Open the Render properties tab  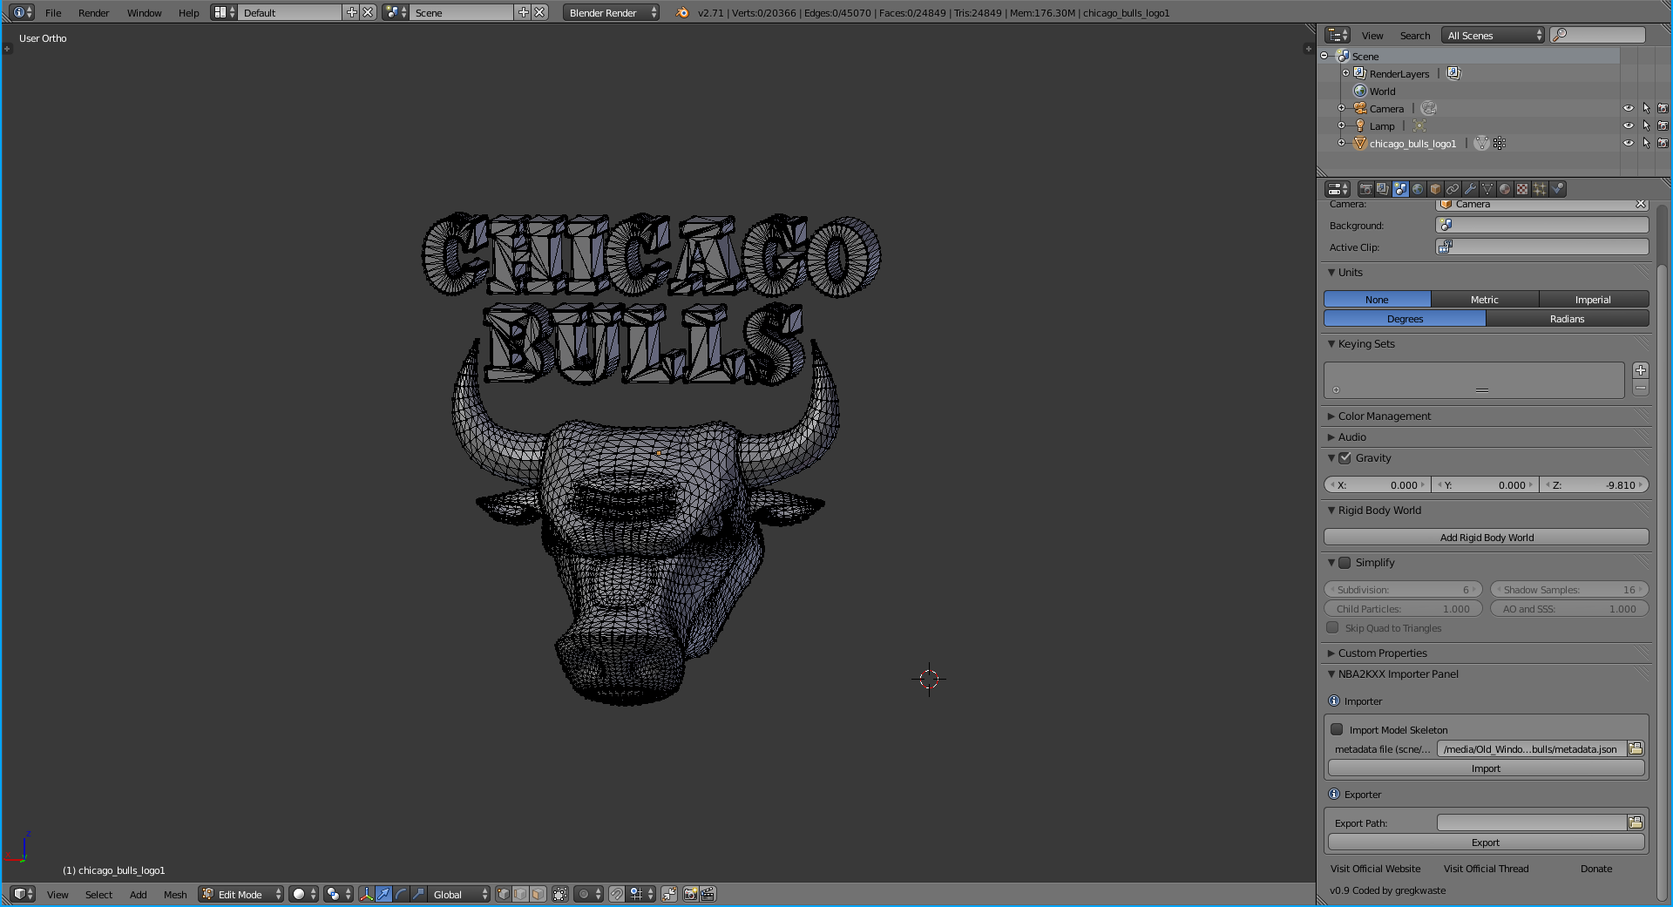click(x=1366, y=189)
